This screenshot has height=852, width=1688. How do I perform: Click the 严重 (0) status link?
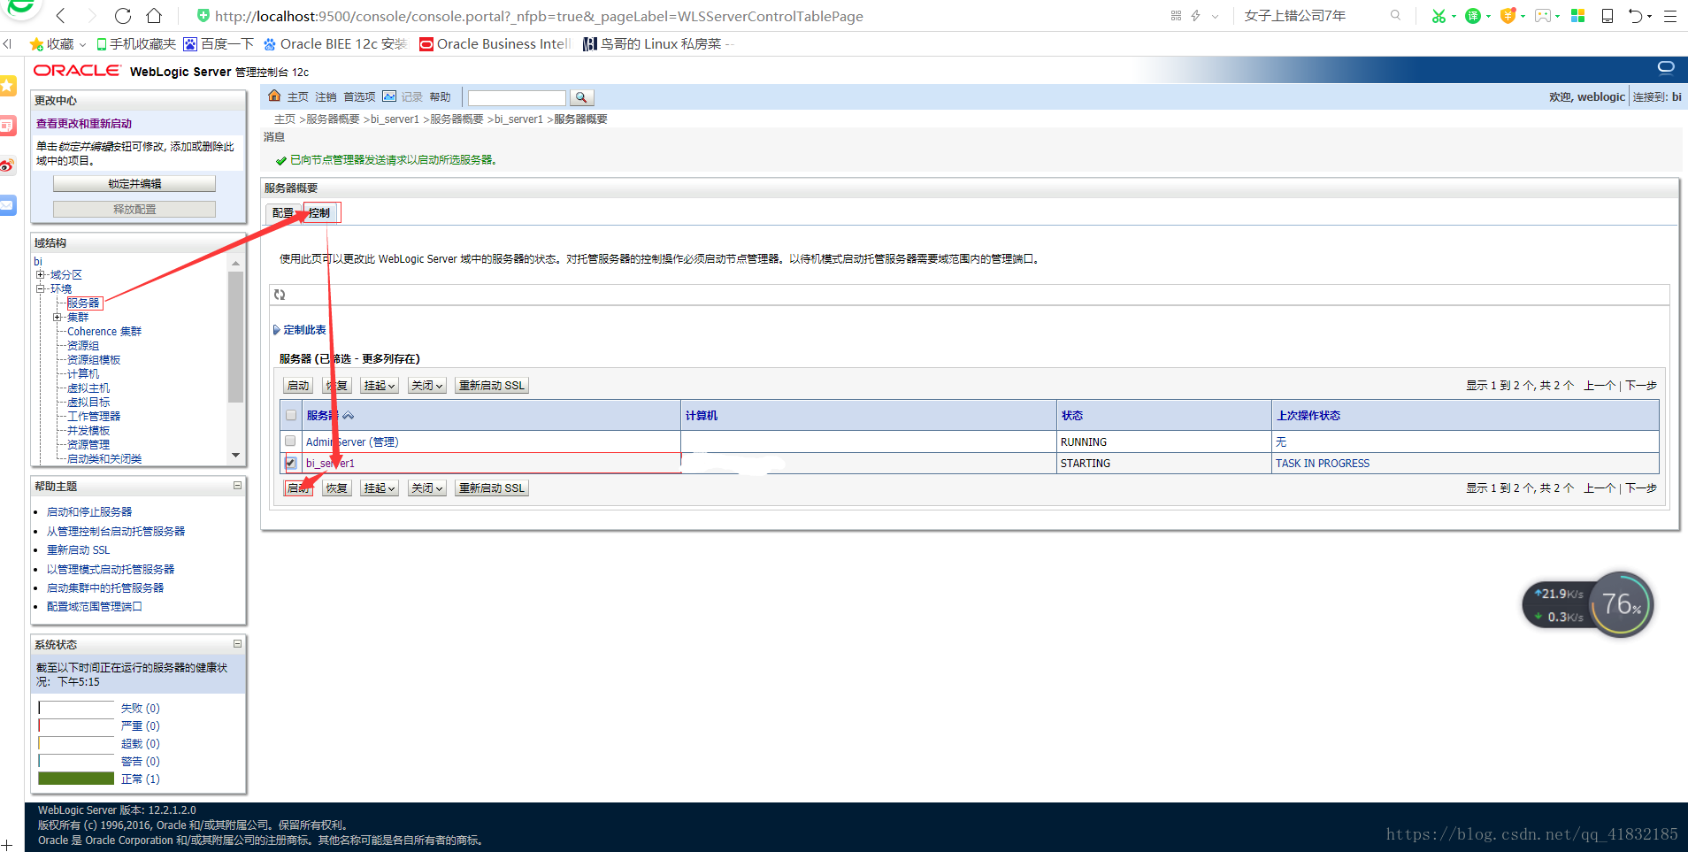tap(141, 725)
